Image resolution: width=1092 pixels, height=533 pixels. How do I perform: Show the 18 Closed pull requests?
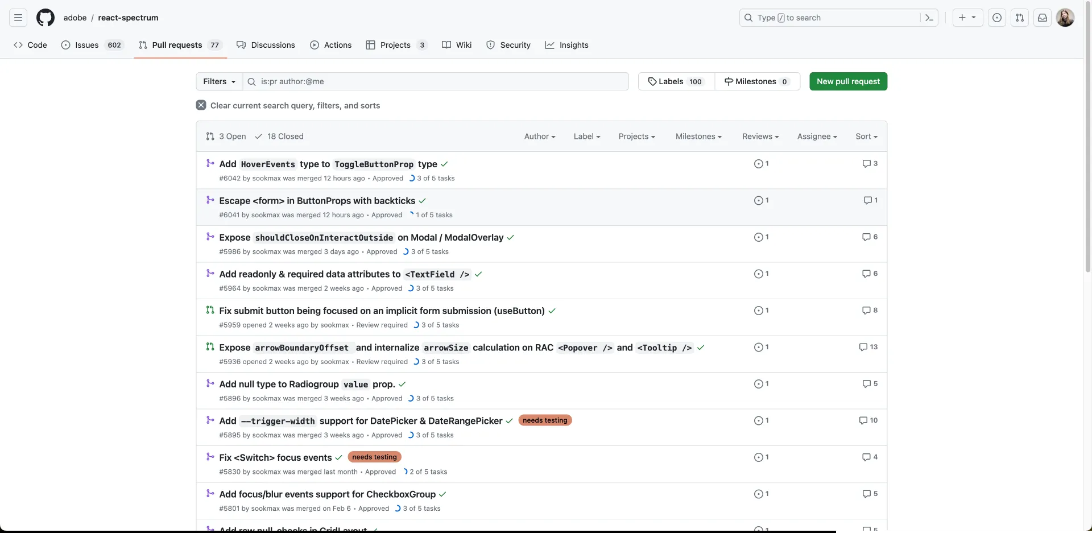[x=279, y=137]
